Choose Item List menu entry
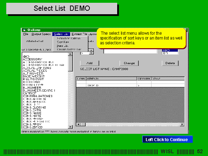 click(63, 45)
